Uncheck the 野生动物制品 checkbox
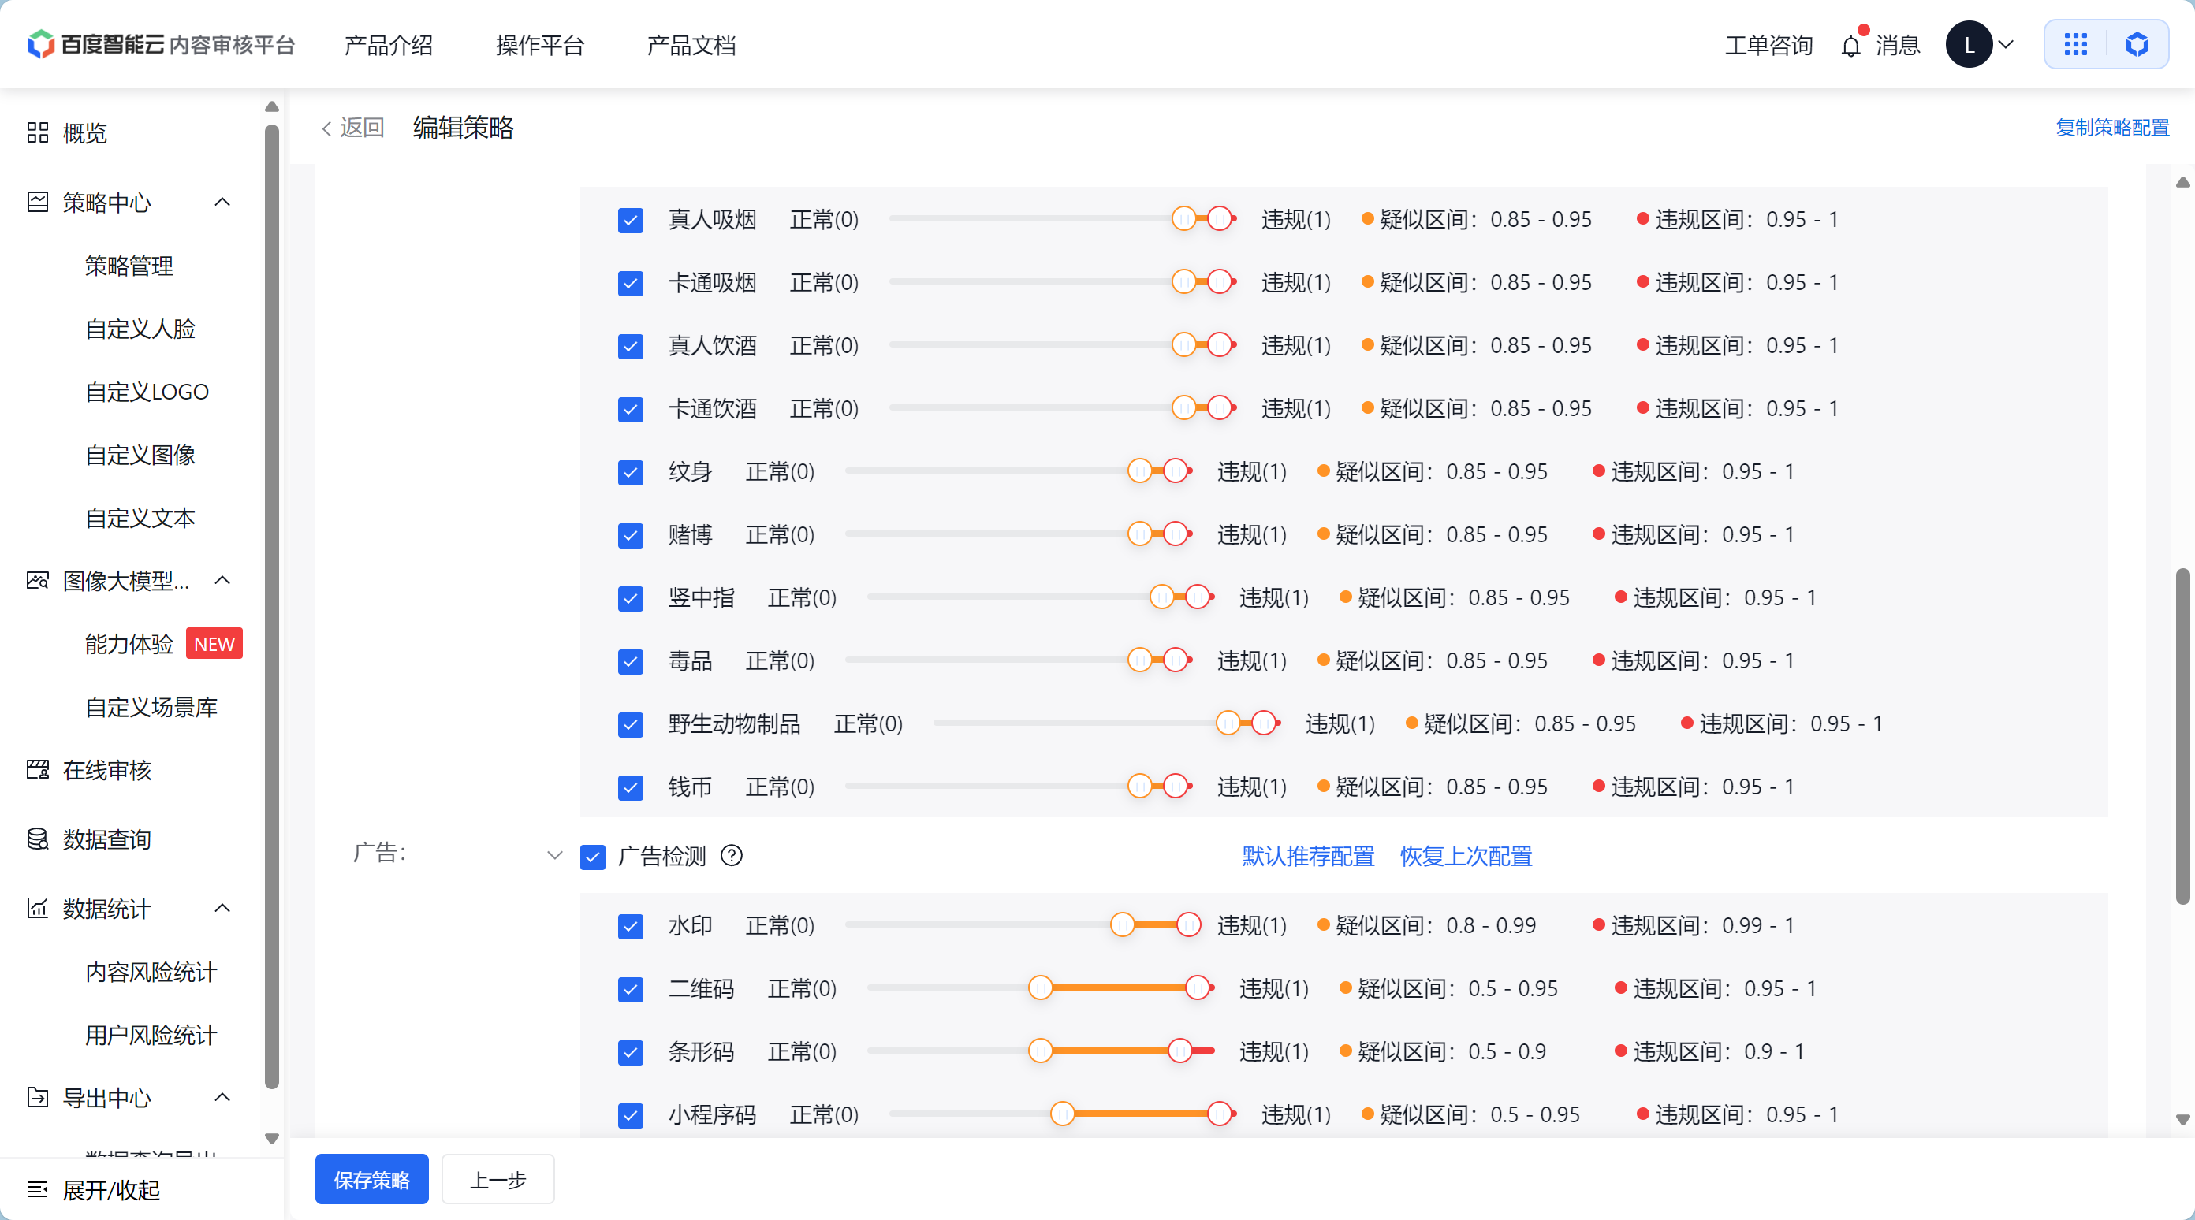 click(631, 724)
